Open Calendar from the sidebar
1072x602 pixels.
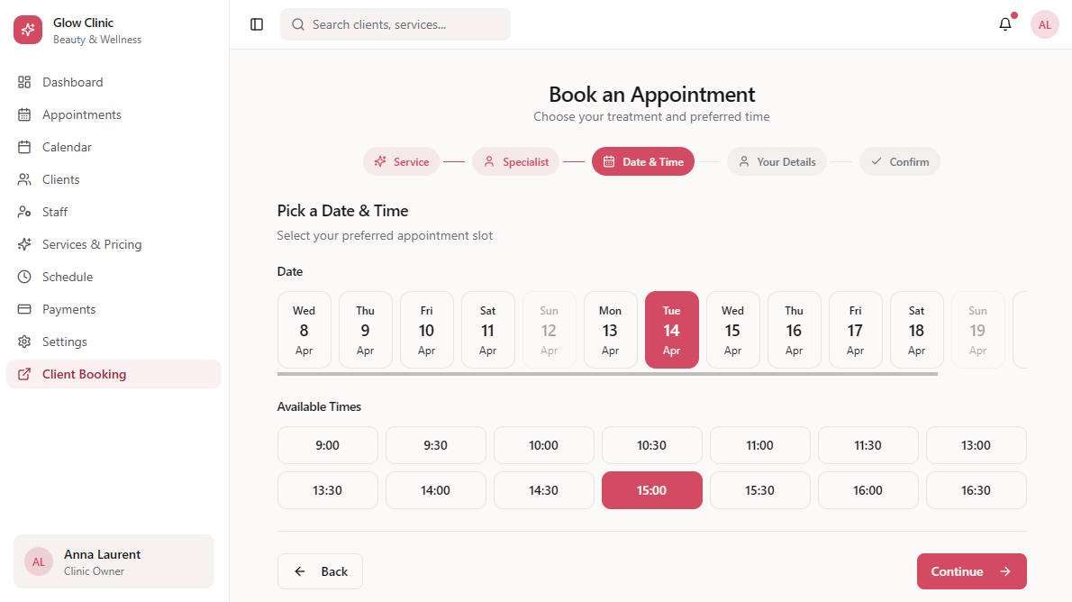click(x=67, y=147)
